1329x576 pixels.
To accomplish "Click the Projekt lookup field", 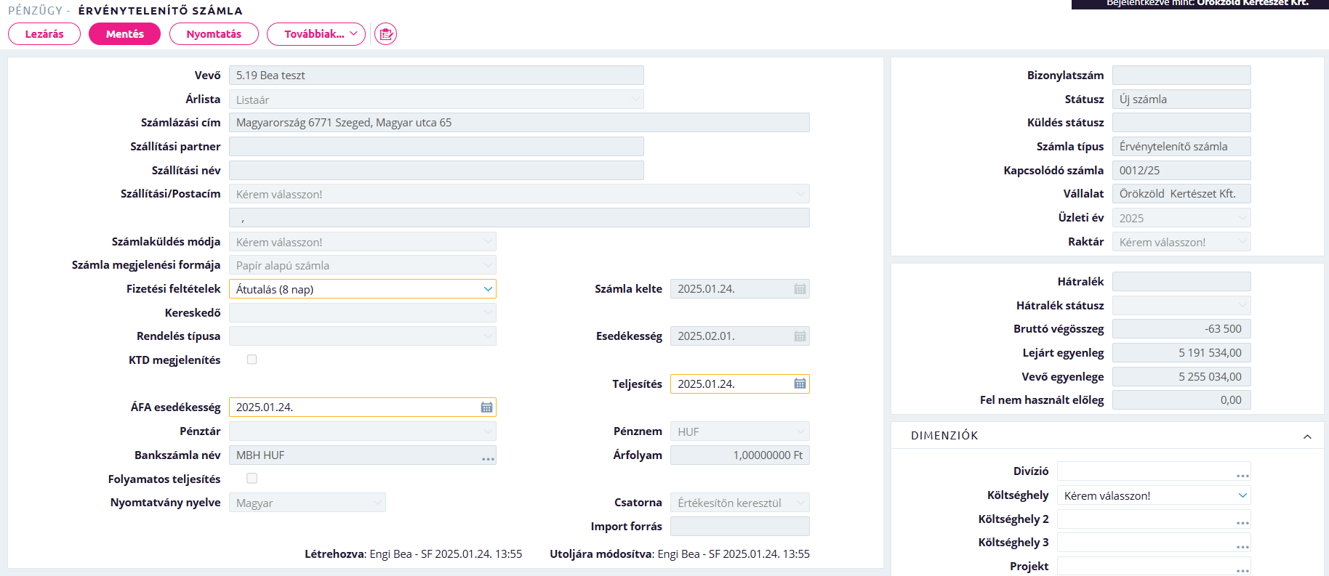I will point(1154,567).
